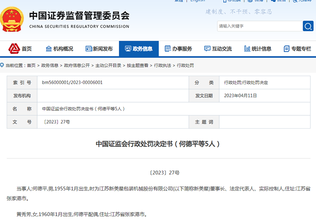This screenshot has width=316, height=223.
Task: Click the red logo icon beside 首页
Action: point(14,49)
